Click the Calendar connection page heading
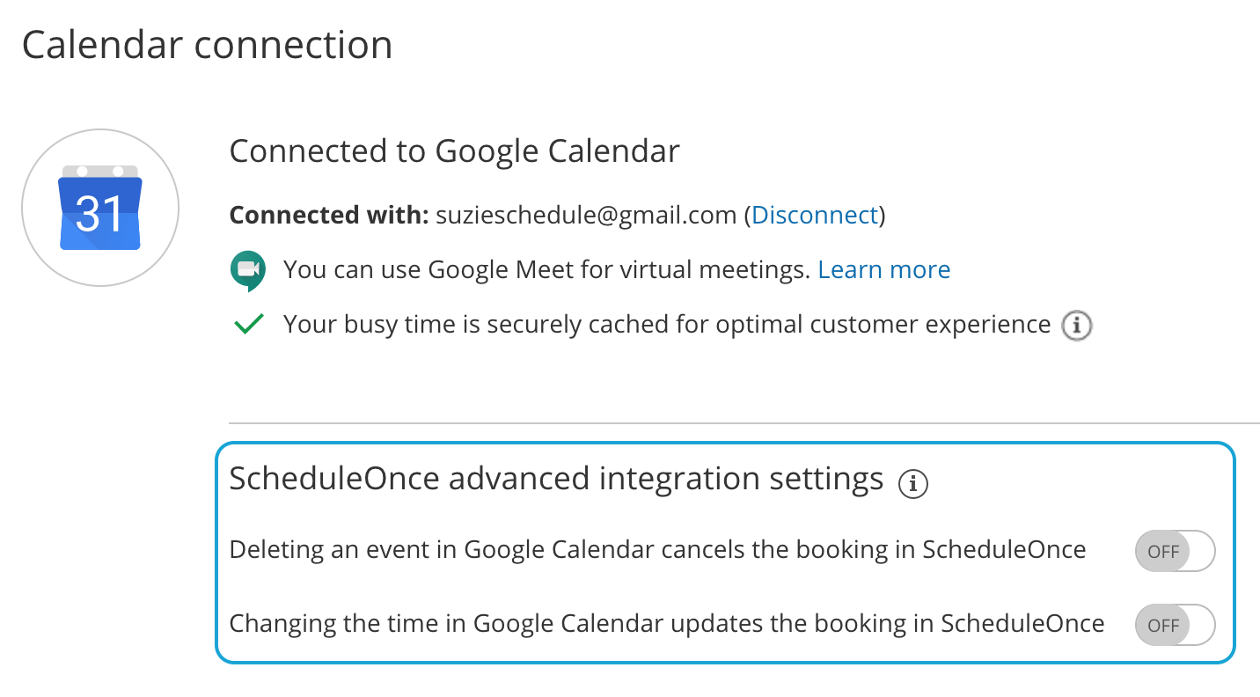The height and width of the screenshot is (697, 1260). click(x=207, y=45)
